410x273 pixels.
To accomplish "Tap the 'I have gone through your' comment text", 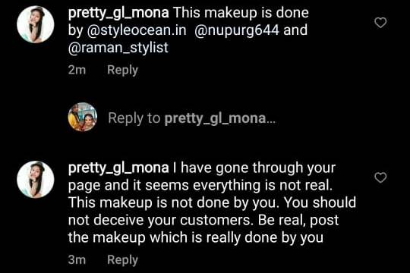I will pos(254,168).
